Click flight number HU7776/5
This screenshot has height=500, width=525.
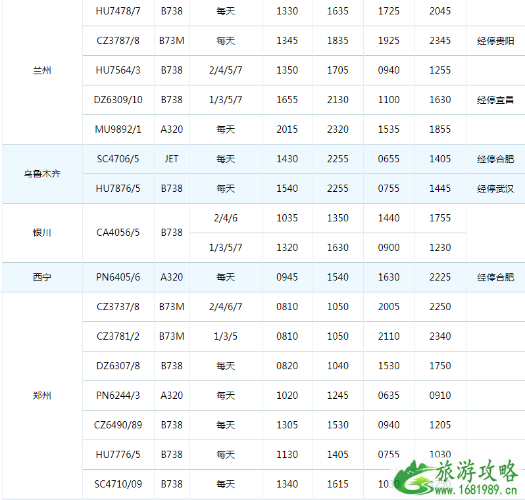(118, 455)
